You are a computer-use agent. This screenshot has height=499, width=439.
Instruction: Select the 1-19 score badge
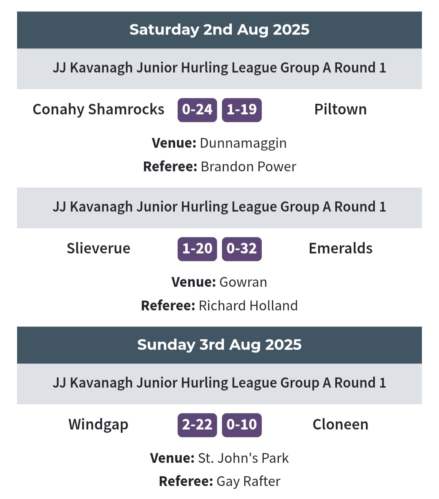pyautogui.click(x=241, y=110)
